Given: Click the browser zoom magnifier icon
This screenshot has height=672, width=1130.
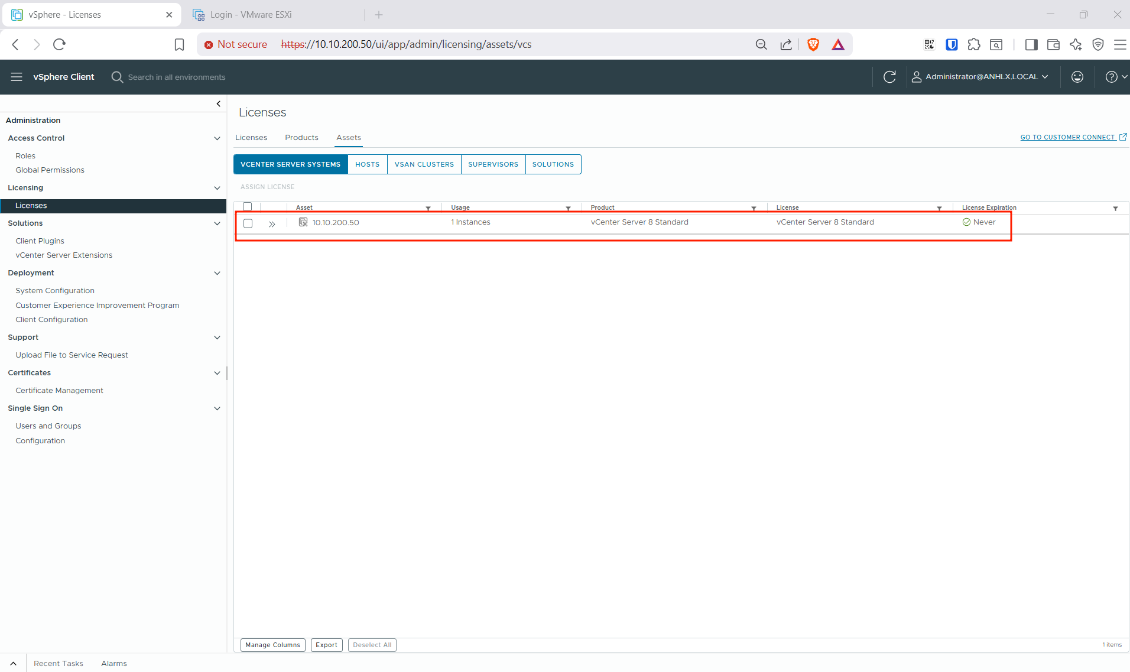Looking at the screenshot, I should tap(761, 44).
